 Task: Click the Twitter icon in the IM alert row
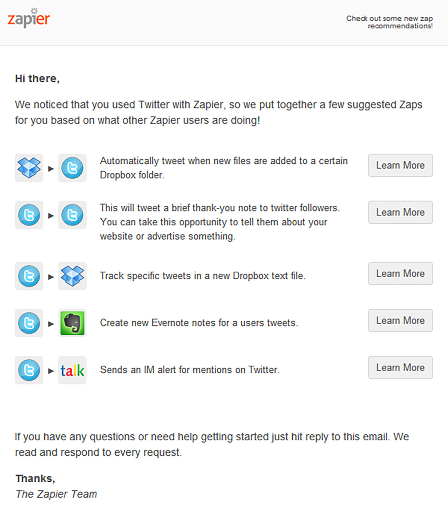29,370
